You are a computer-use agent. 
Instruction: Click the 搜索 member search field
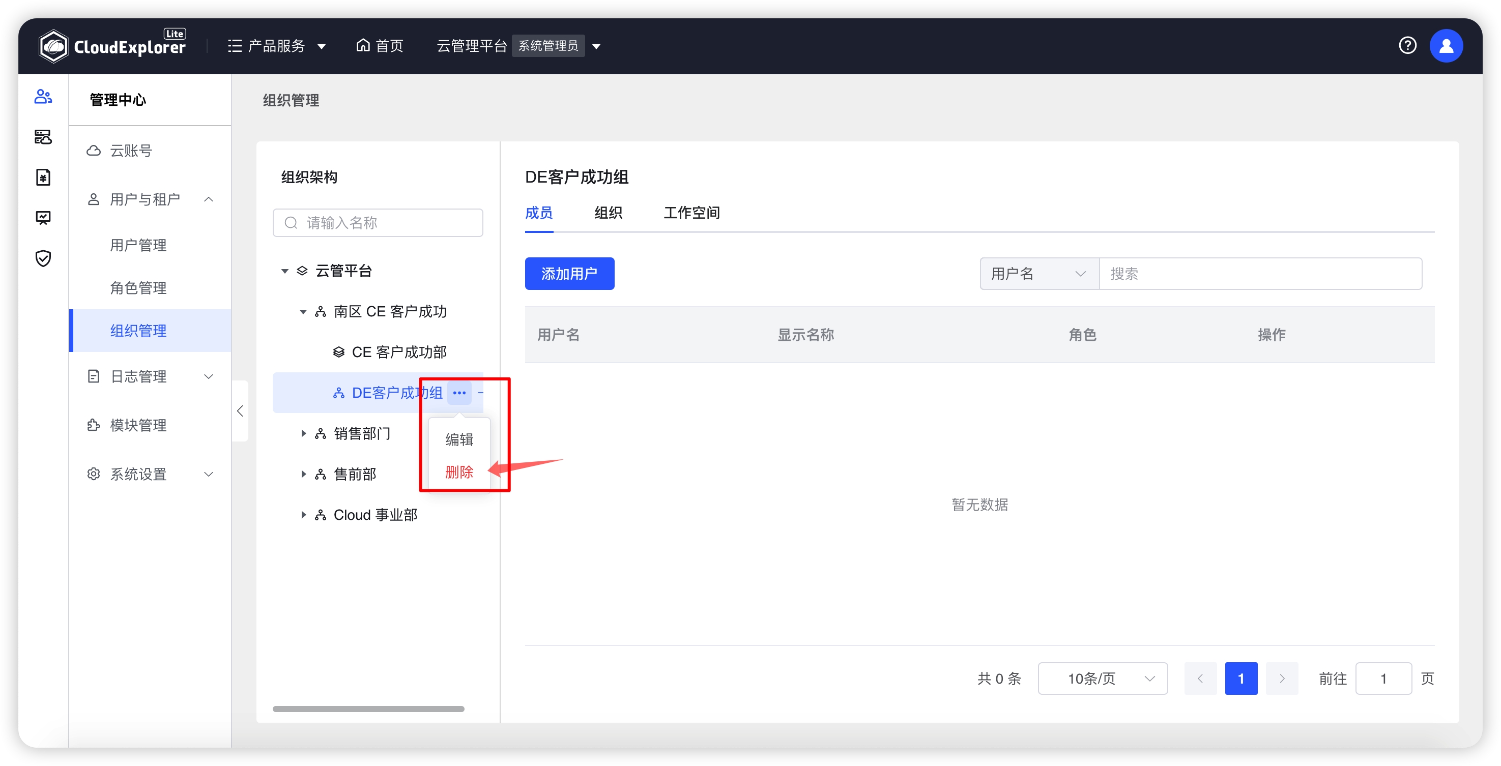pos(1260,273)
